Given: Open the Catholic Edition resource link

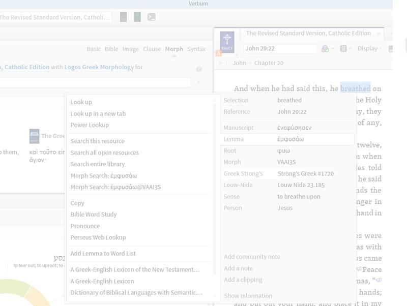Looking at the screenshot, I should (x=25, y=67).
